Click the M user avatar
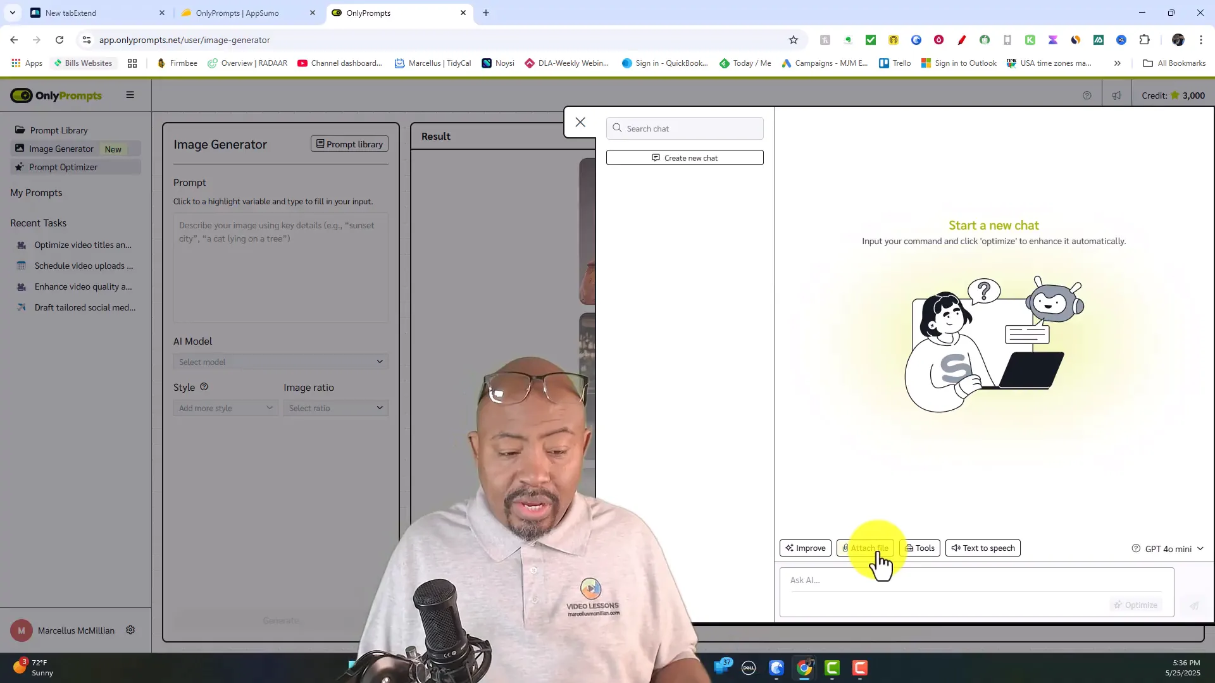The image size is (1215, 683). tap(22, 631)
